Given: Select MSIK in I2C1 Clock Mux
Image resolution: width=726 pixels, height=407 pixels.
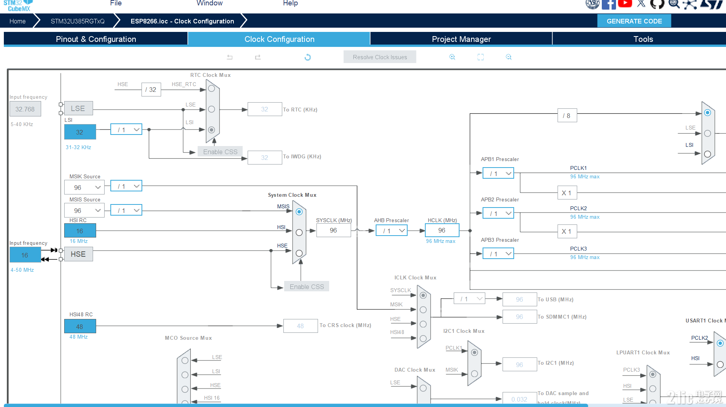Looking at the screenshot, I should click(x=475, y=374).
